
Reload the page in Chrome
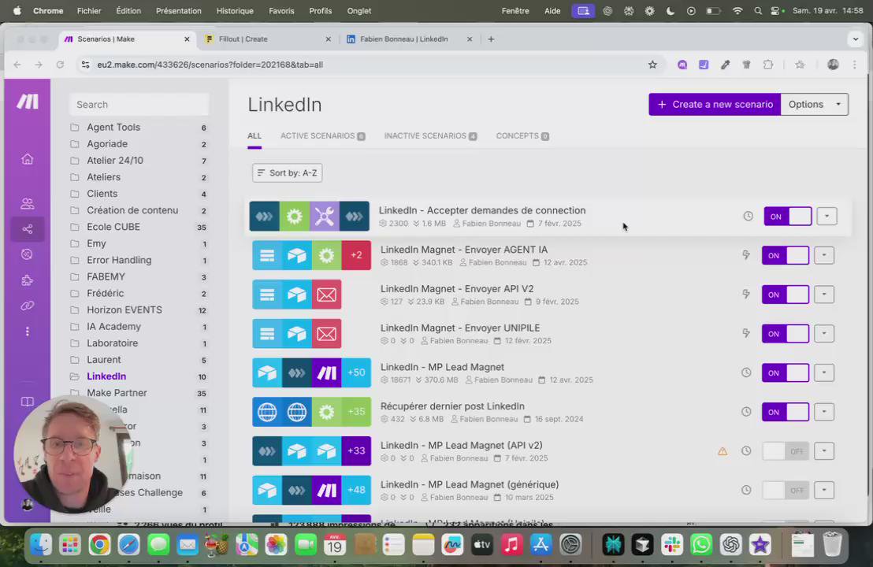(60, 65)
